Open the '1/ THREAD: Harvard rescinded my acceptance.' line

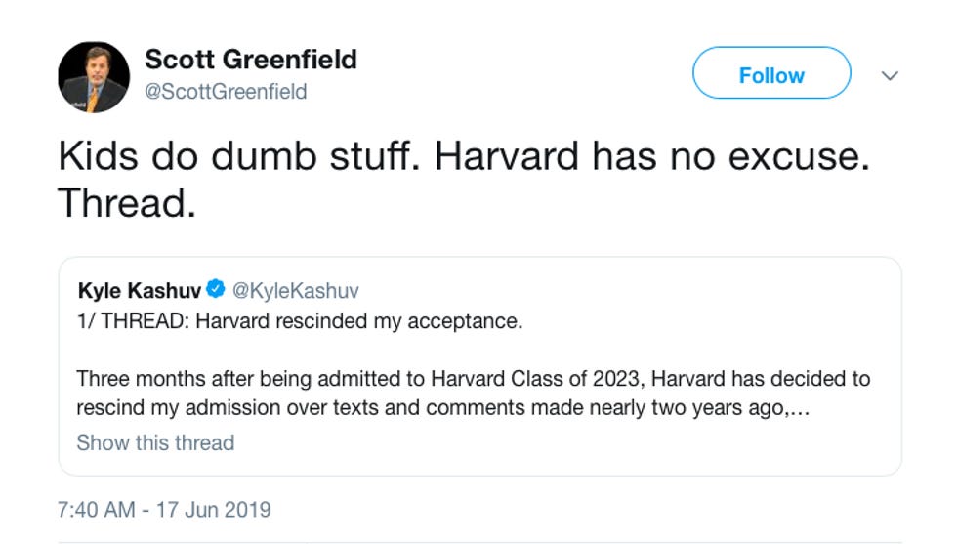pyautogui.click(x=300, y=320)
